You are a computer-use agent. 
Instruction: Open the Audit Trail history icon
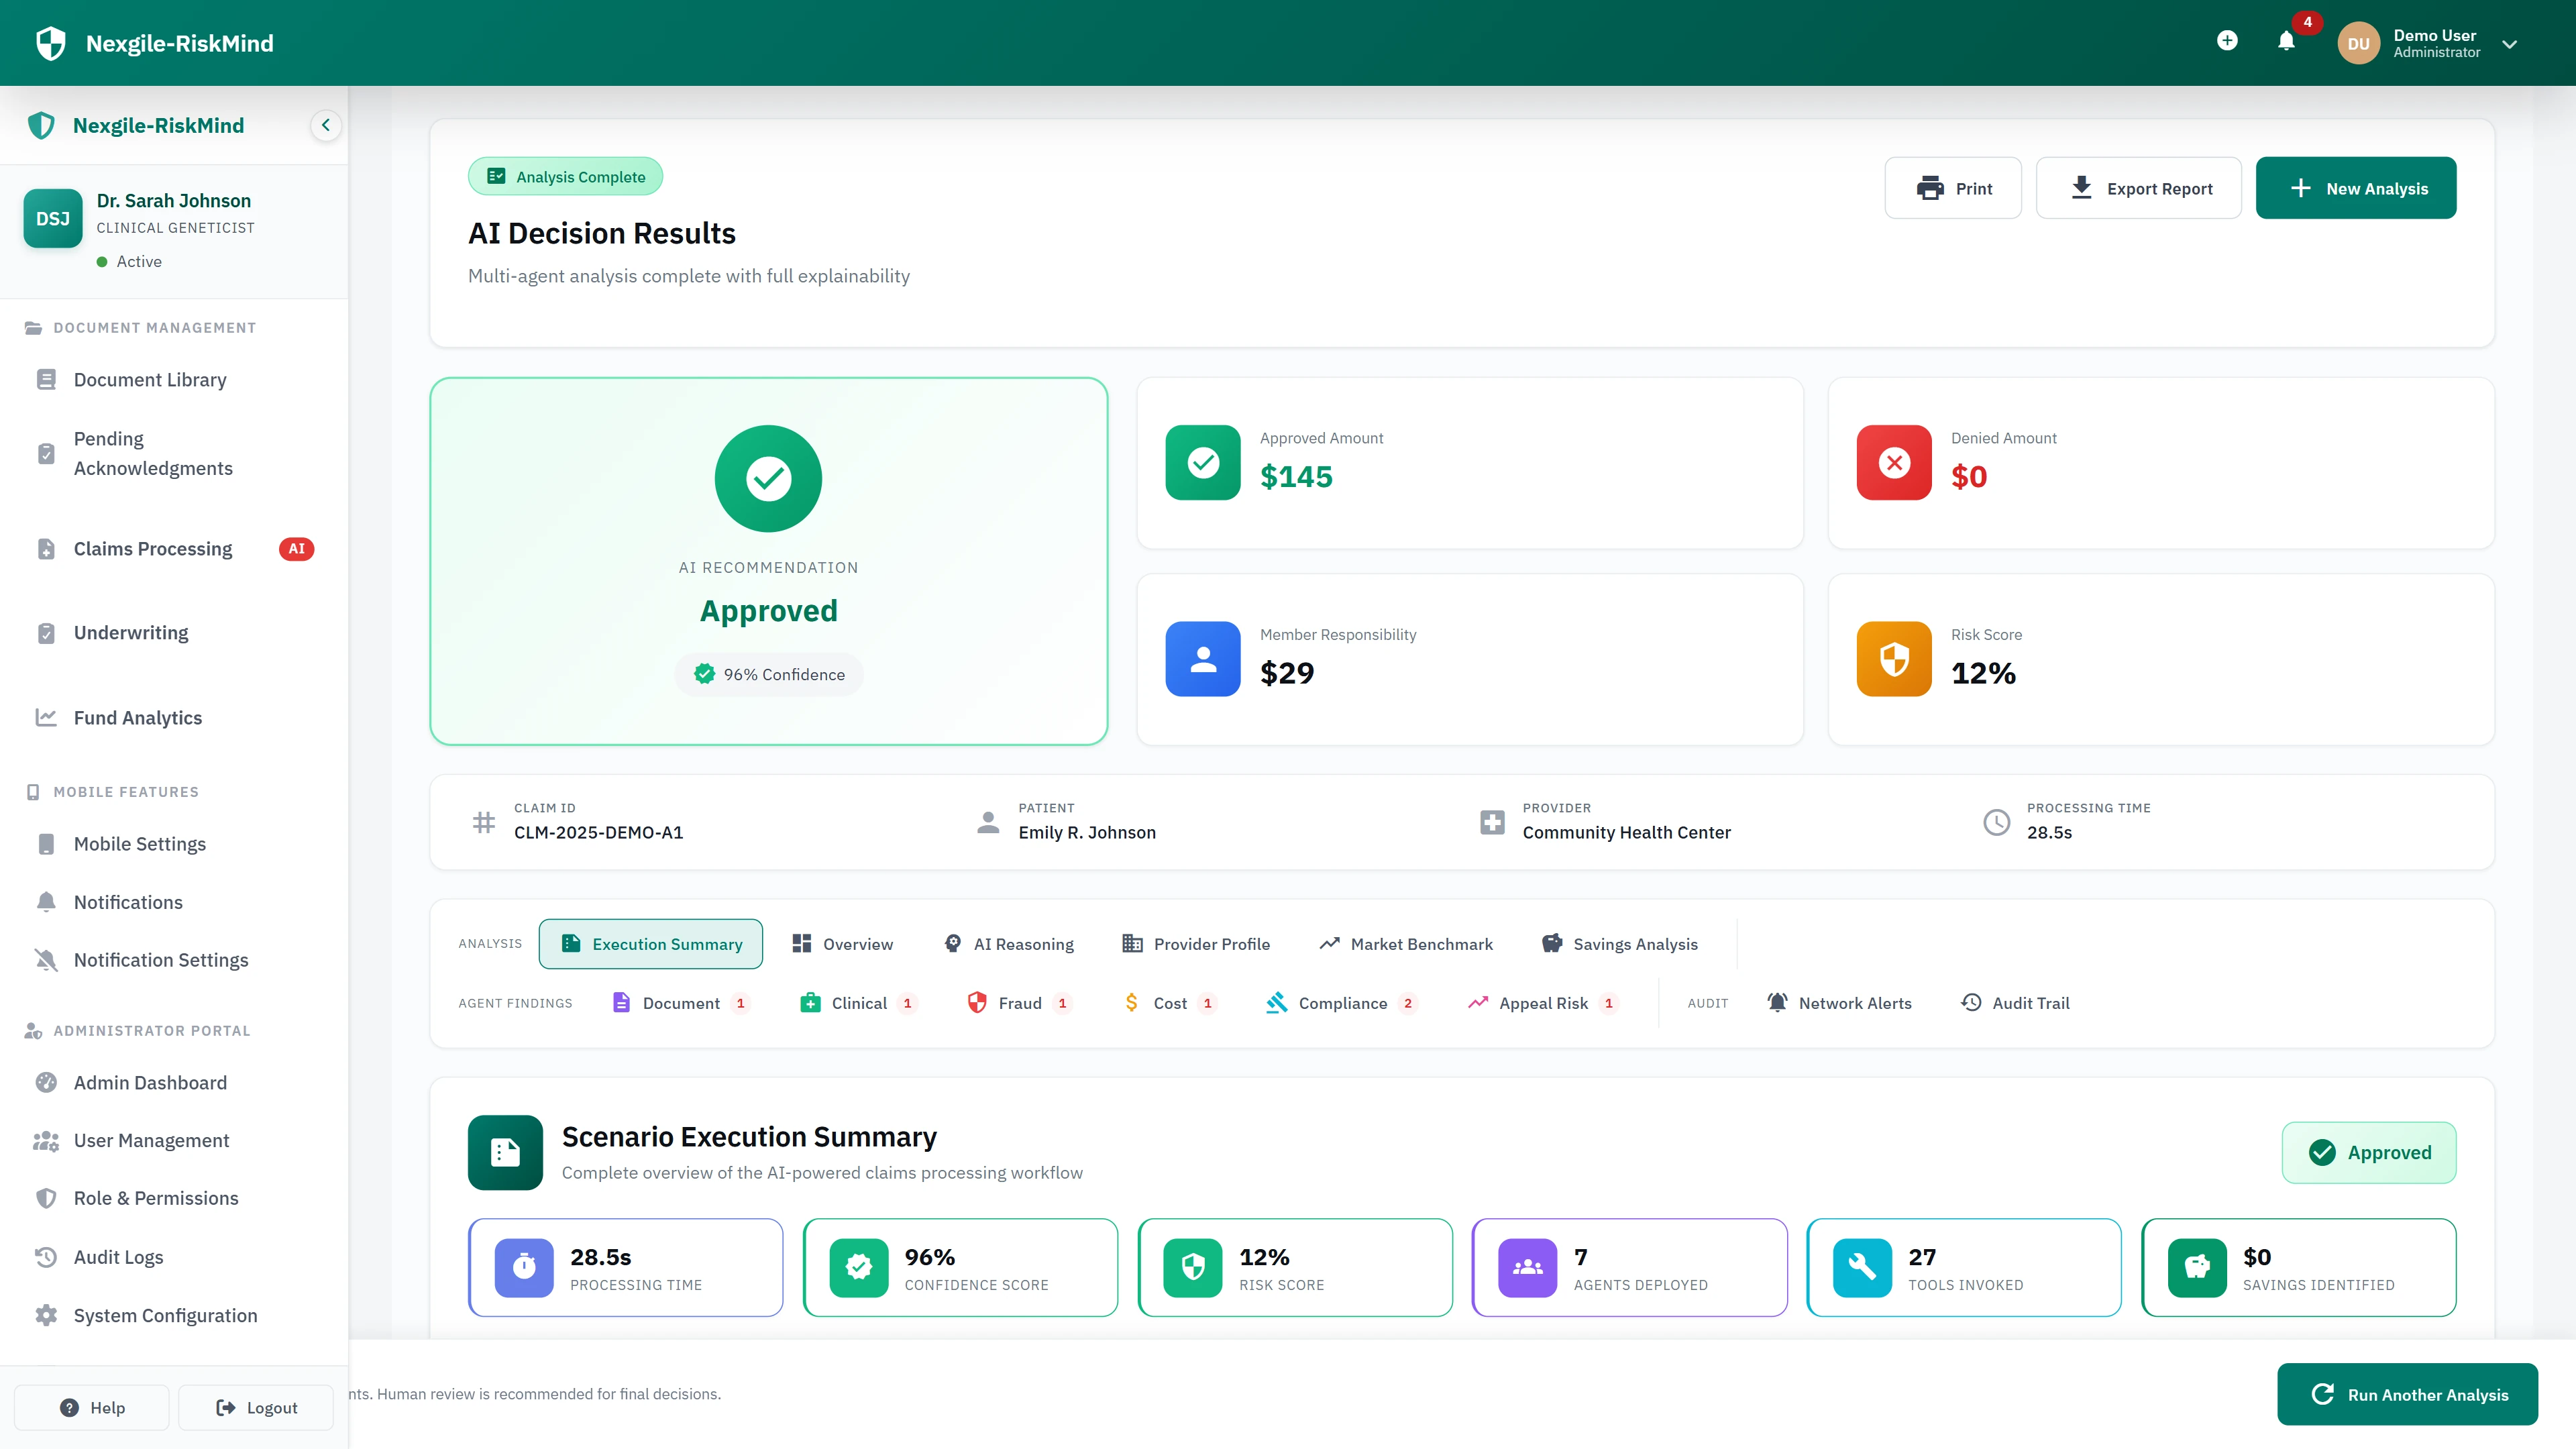coord(1971,1003)
